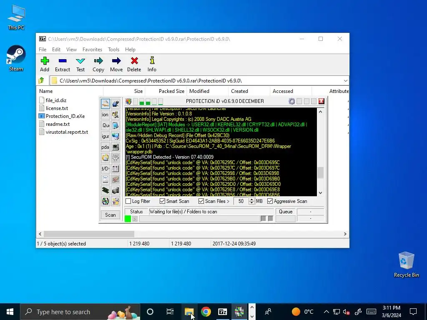Open the File menu
This screenshot has width=427, height=320.
[43, 50]
